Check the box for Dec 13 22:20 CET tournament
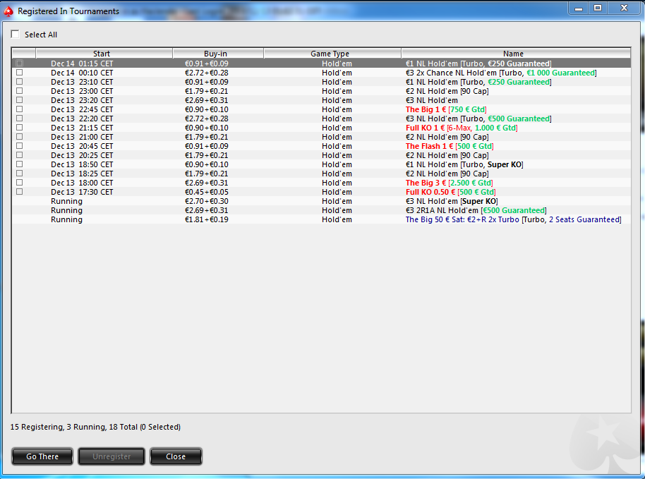The image size is (645, 479). point(19,119)
